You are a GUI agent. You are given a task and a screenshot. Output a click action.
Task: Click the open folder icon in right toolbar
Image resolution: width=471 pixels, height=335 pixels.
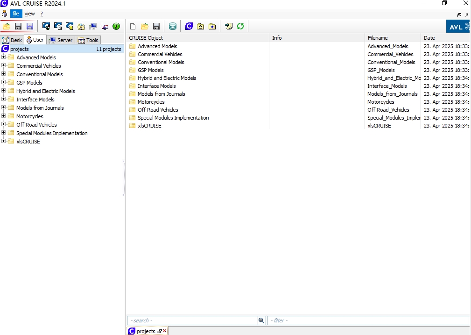click(145, 27)
